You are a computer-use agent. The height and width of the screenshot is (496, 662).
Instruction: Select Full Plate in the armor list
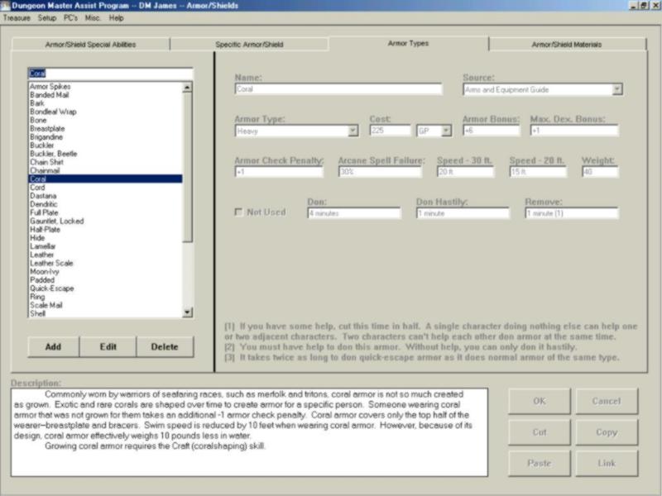43,213
